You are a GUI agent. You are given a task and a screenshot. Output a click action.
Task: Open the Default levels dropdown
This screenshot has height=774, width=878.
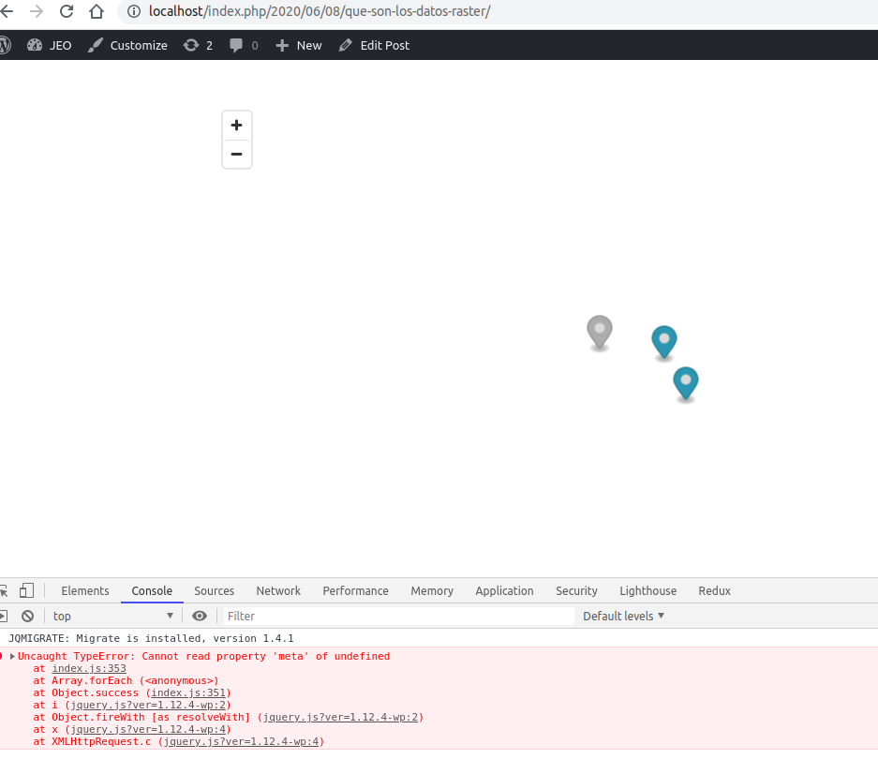point(624,616)
